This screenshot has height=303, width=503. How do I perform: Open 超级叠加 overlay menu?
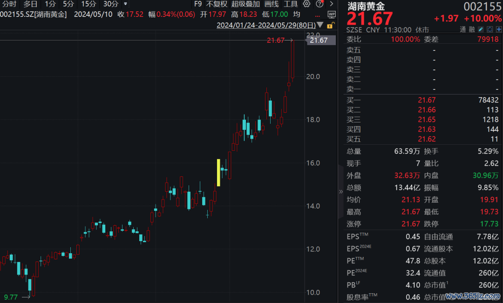245,4
